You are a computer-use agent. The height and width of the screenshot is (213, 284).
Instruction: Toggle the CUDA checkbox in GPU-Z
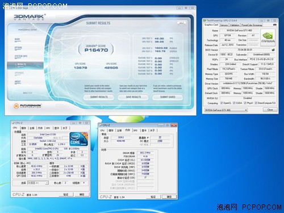[x=234, y=103]
